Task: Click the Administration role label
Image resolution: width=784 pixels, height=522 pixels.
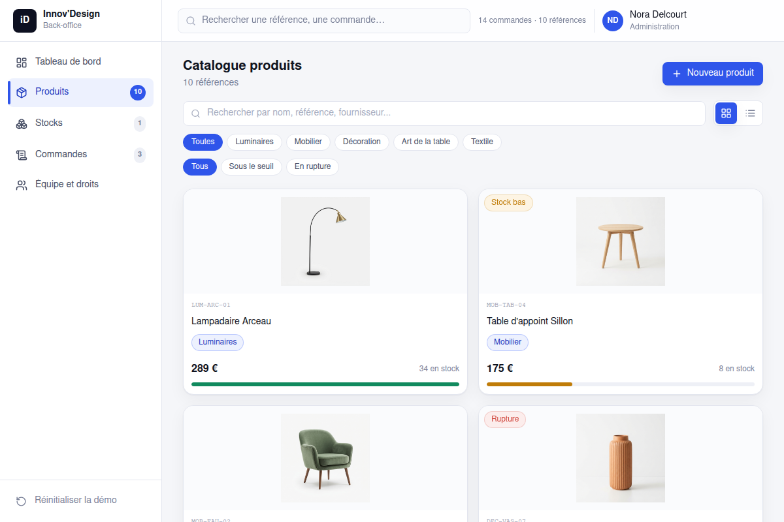Action: [654, 27]
